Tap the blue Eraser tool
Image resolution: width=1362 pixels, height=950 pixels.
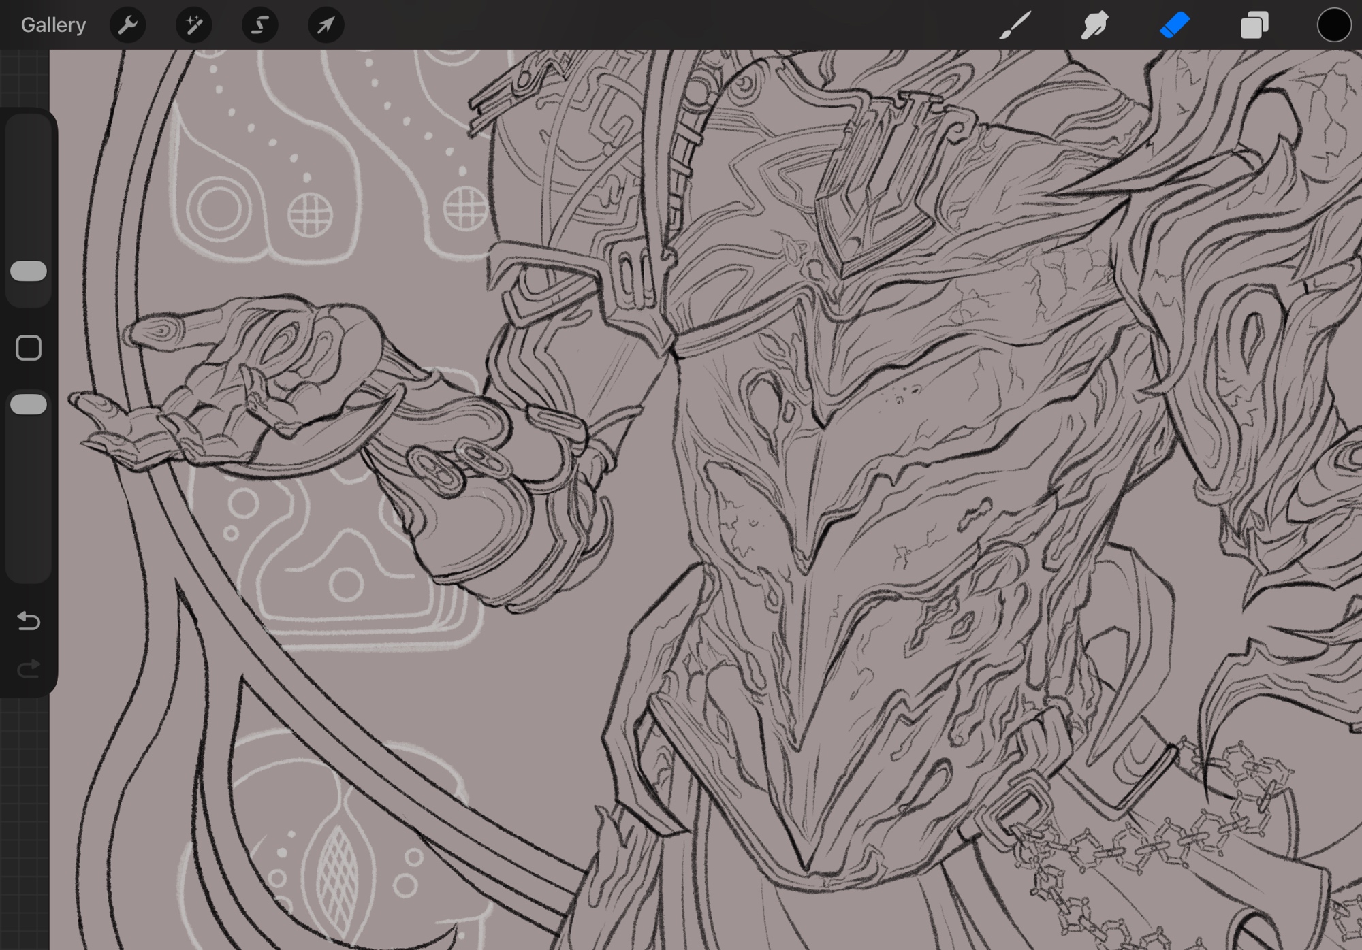coord(1174,25)
